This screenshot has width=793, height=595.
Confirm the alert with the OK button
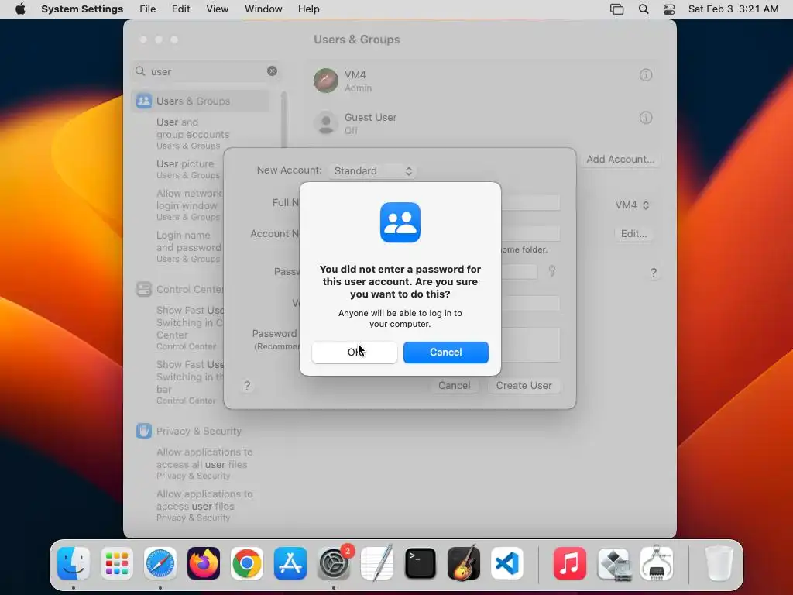pyautogui.click(x=354, y=353)
